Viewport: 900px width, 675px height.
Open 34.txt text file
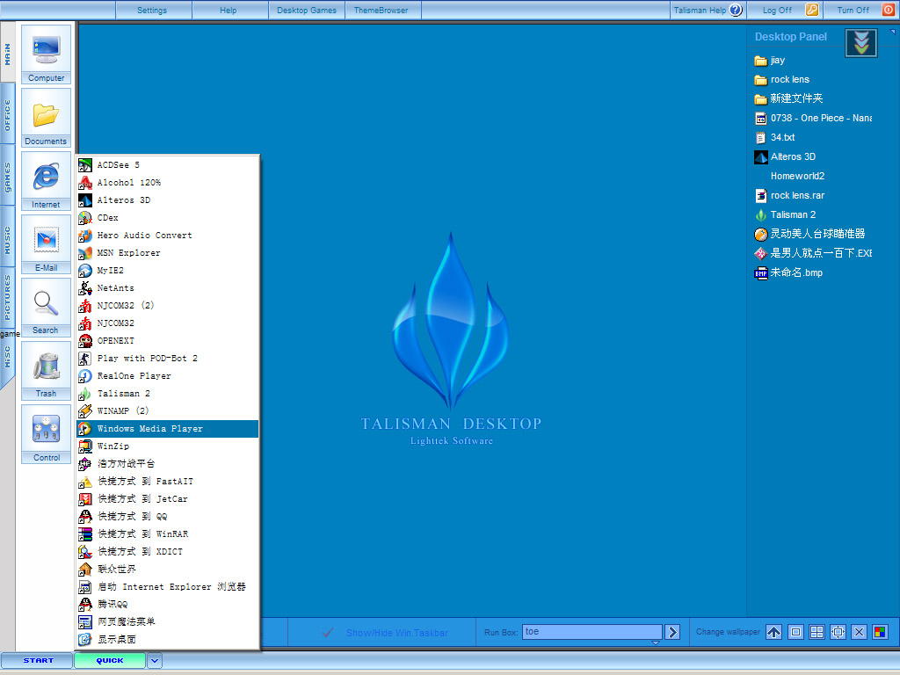774,137
